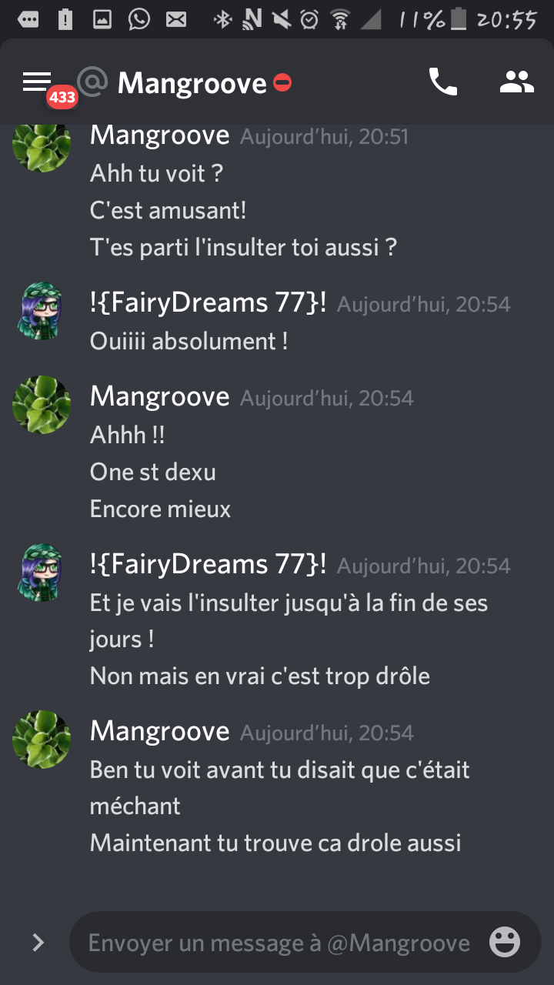The image size is (554, 985).
Task: Tap the alarm clock status icon
Action: tap(309, 19)
